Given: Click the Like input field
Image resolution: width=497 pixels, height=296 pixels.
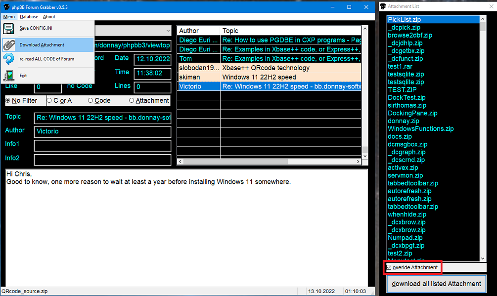Looking at the screenshot, I should tap(48, 87).
